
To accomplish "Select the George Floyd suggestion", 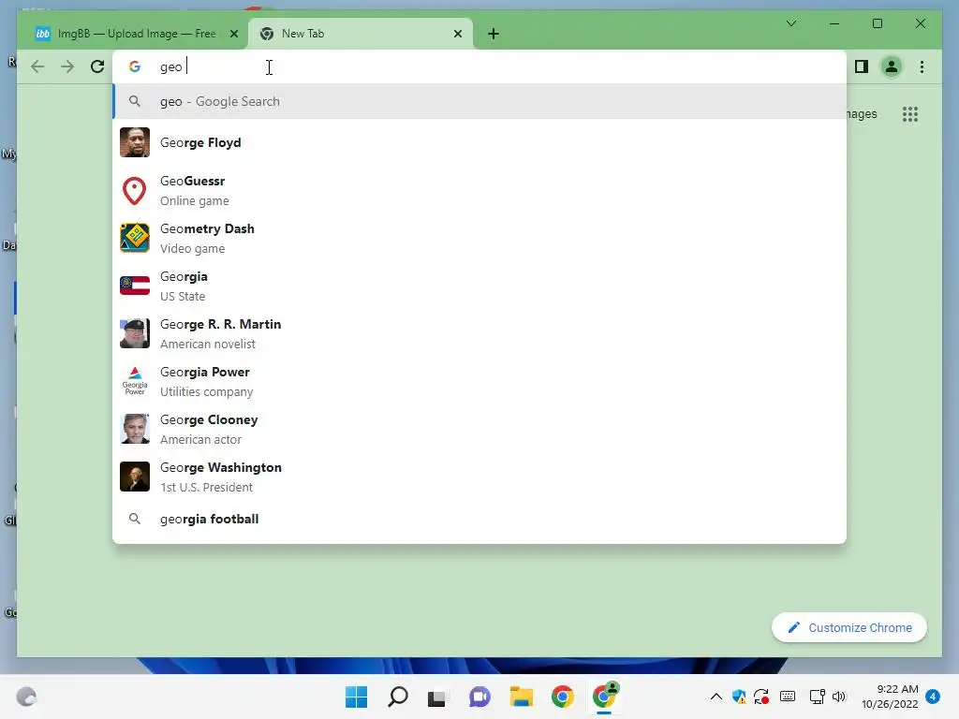I will (479, 142).
